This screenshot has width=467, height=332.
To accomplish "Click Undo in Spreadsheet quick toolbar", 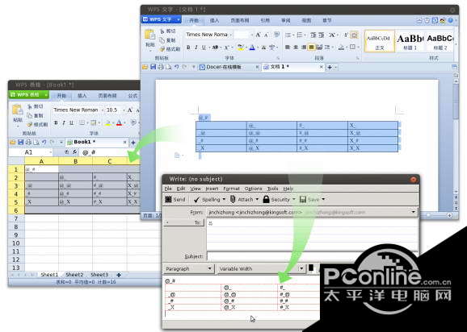I will [44, 143].
